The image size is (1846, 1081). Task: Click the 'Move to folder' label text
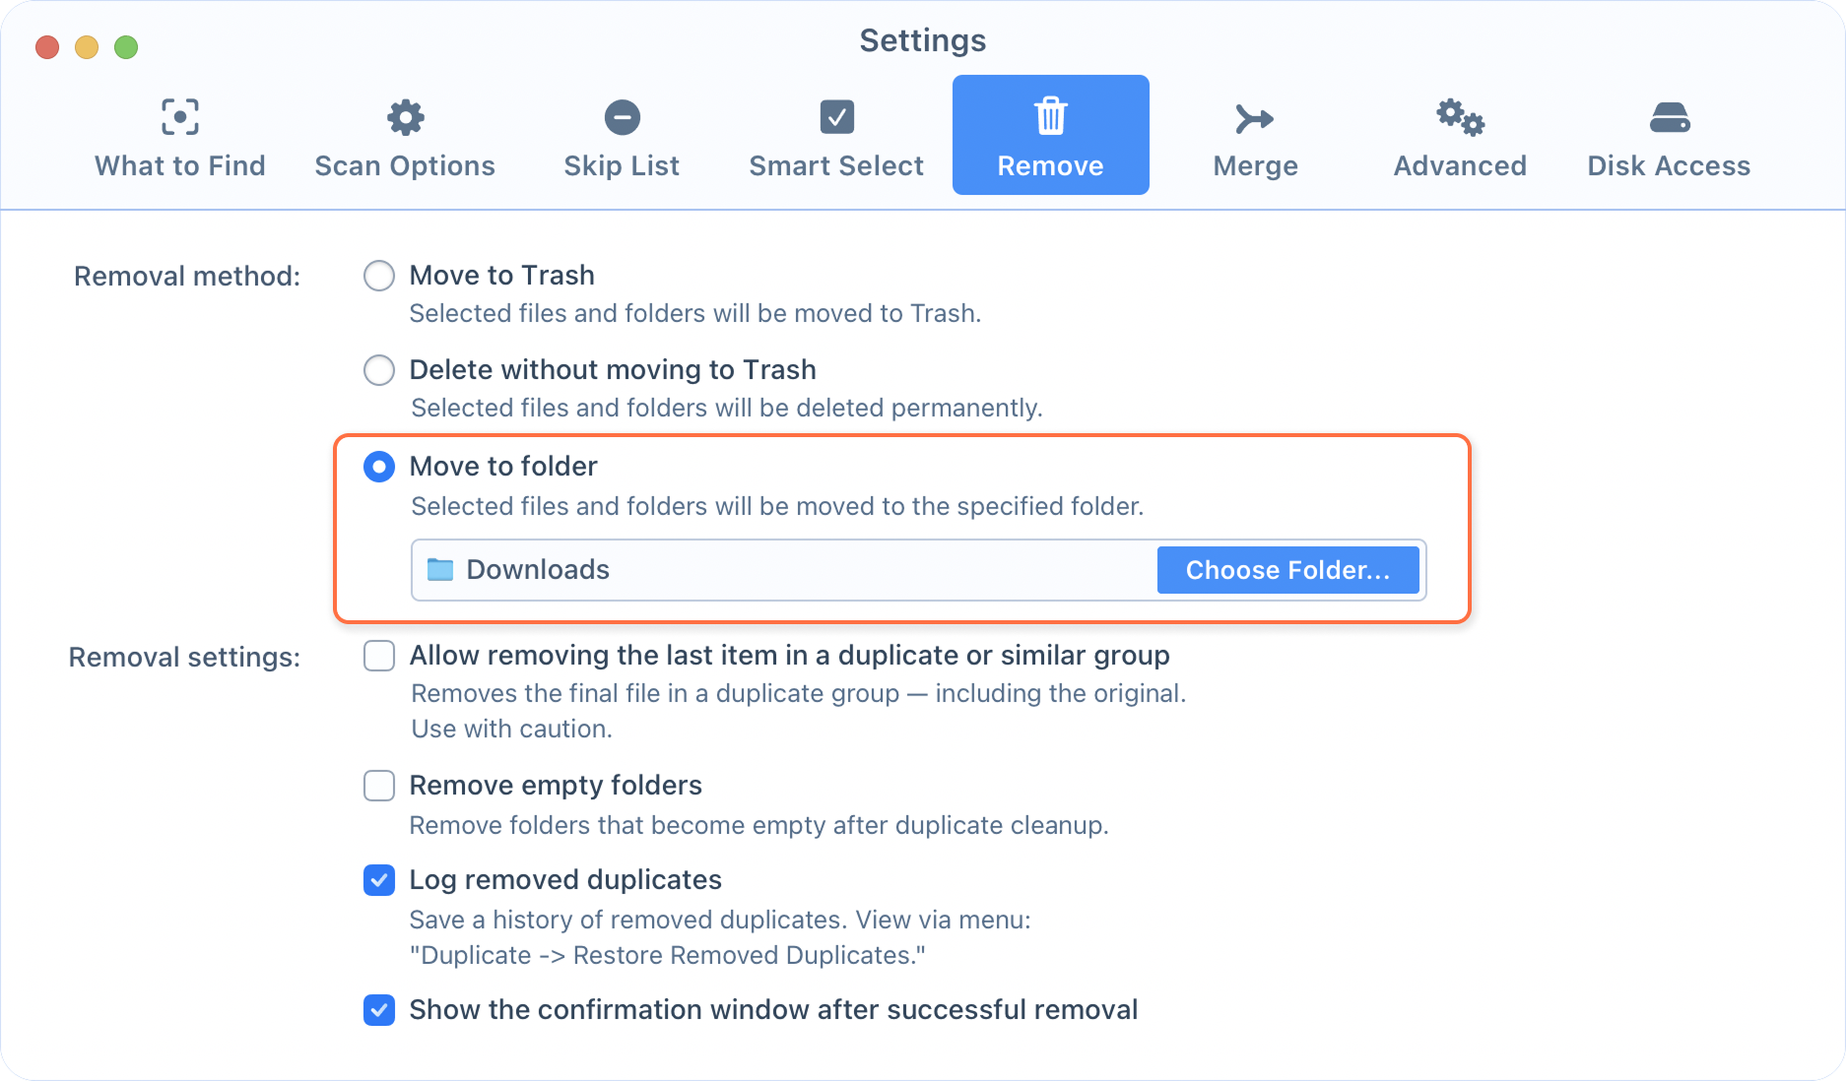click(x=503, y=466)
